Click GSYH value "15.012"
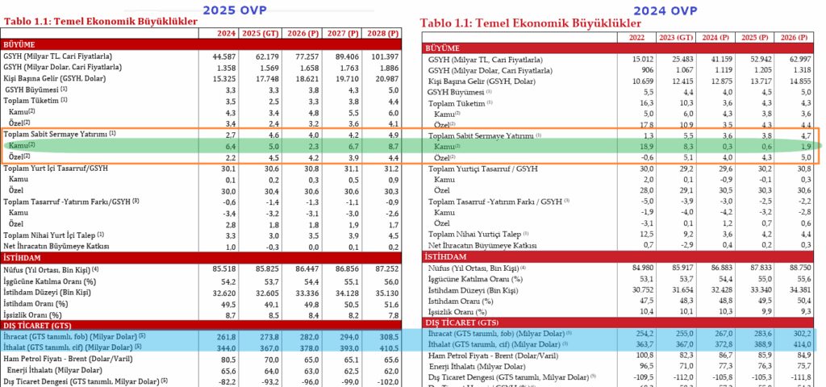Viewport: 826px width, 387px height. tap(643, 60)
